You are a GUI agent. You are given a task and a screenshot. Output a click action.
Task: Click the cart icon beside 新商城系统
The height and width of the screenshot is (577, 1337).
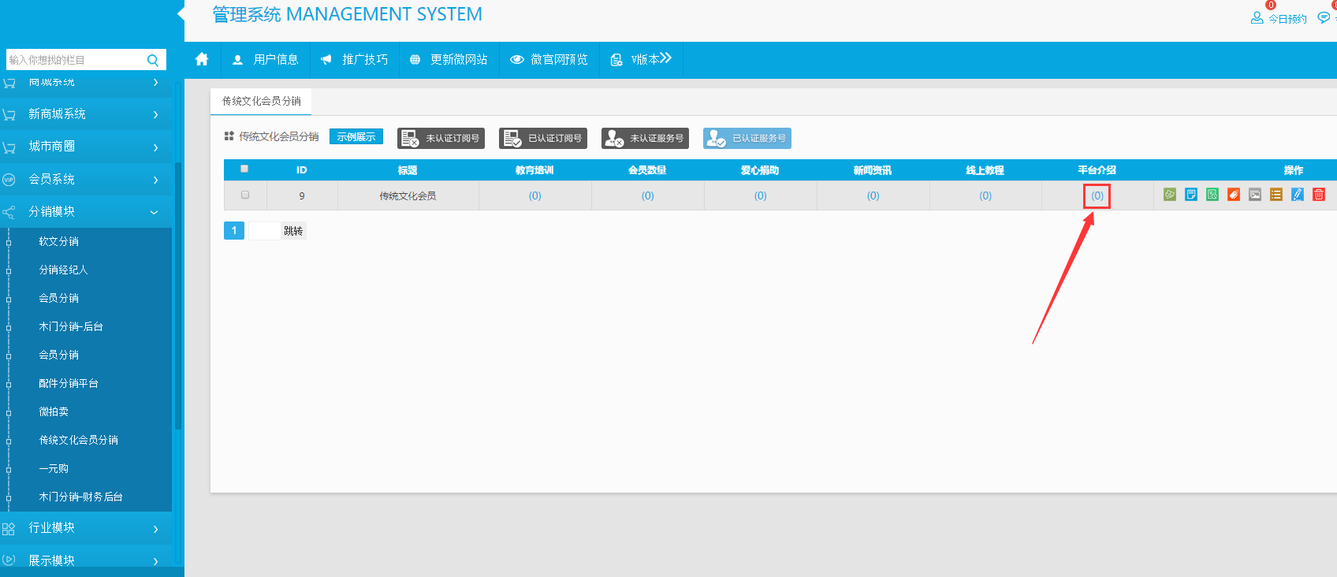(9, 115)
